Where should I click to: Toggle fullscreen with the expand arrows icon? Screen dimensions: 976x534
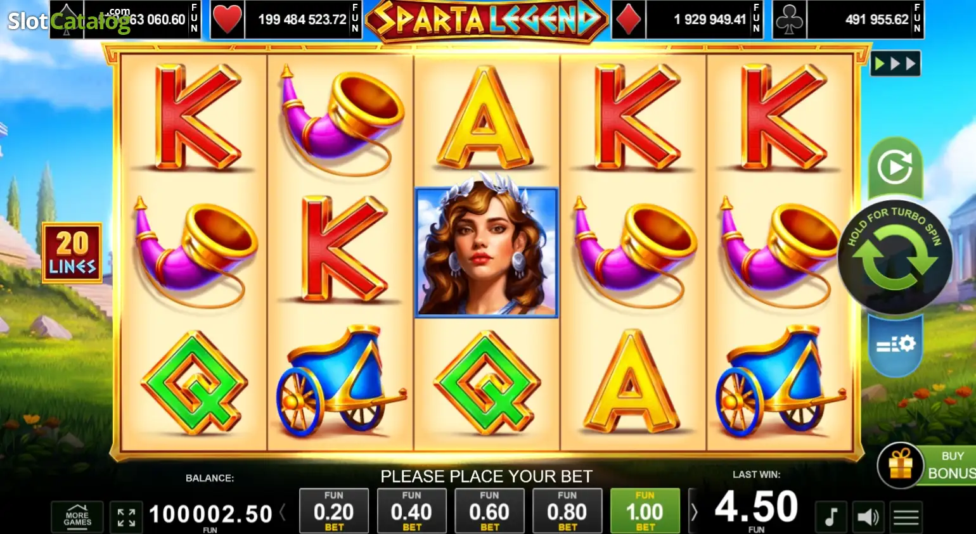click(126, 517)
